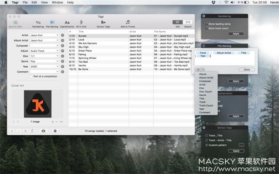Clear the Album field
The image size is (279, 174).
[x=62, y=51]
